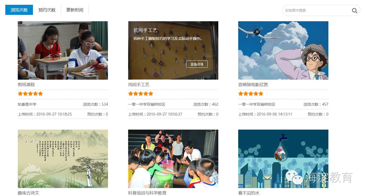Viewport: 365px width, 196px height.
Task: Click the star rating under 剪纸课程
Action: (30, 93)
